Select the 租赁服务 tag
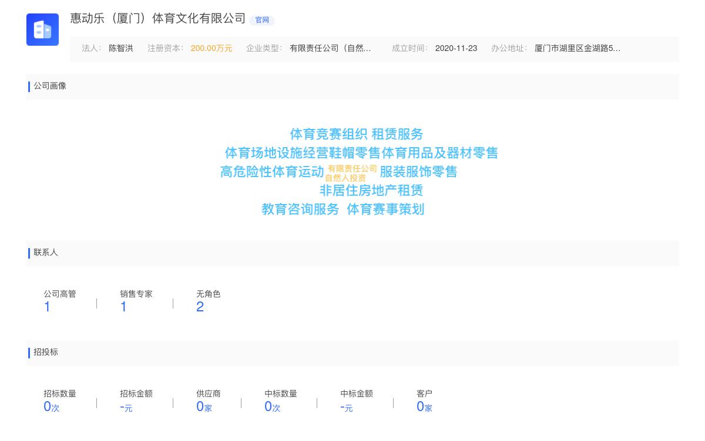 [399, 134]
